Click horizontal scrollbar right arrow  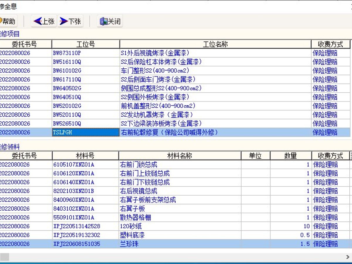[x=348, y=257]
